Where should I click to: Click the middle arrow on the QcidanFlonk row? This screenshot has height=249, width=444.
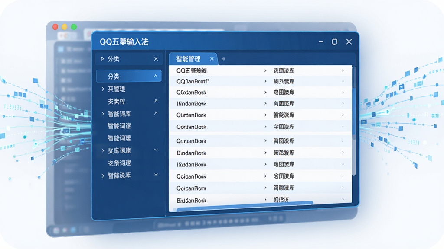click(265, 176)
